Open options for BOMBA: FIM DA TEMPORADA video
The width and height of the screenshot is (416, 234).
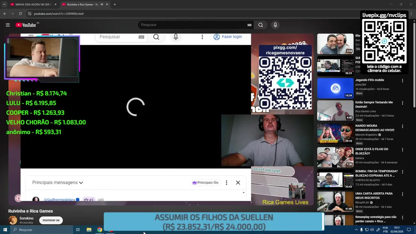(x=402, y=172)
